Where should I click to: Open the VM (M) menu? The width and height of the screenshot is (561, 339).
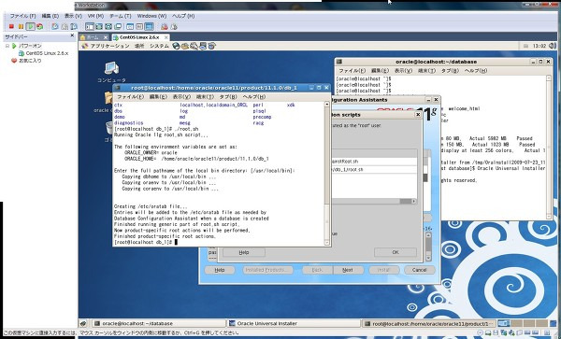95,16
